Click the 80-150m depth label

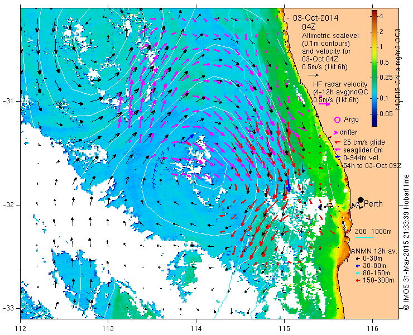point(376,273)
